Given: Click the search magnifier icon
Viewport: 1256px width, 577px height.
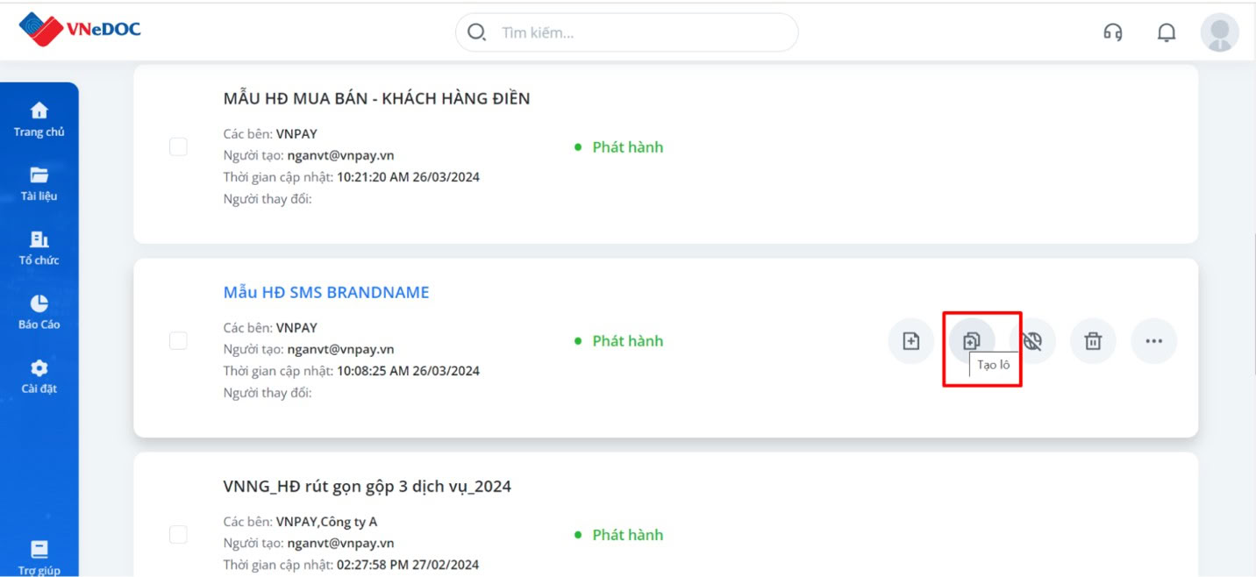Looking at the screenshot, I should pos(476,32).
